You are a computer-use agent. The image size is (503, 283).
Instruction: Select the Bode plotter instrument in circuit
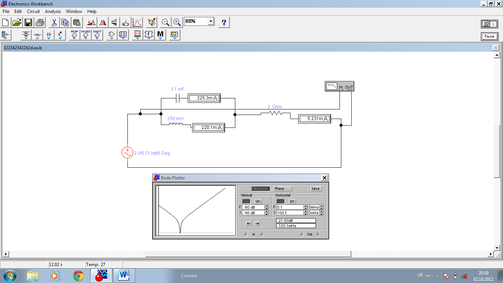pos(340,87)
